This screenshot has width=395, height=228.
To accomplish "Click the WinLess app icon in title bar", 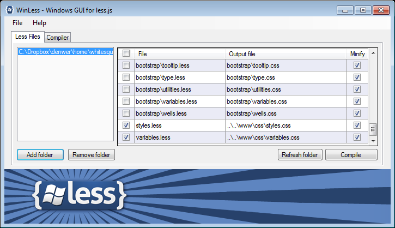I will click(x=10, y=10).
